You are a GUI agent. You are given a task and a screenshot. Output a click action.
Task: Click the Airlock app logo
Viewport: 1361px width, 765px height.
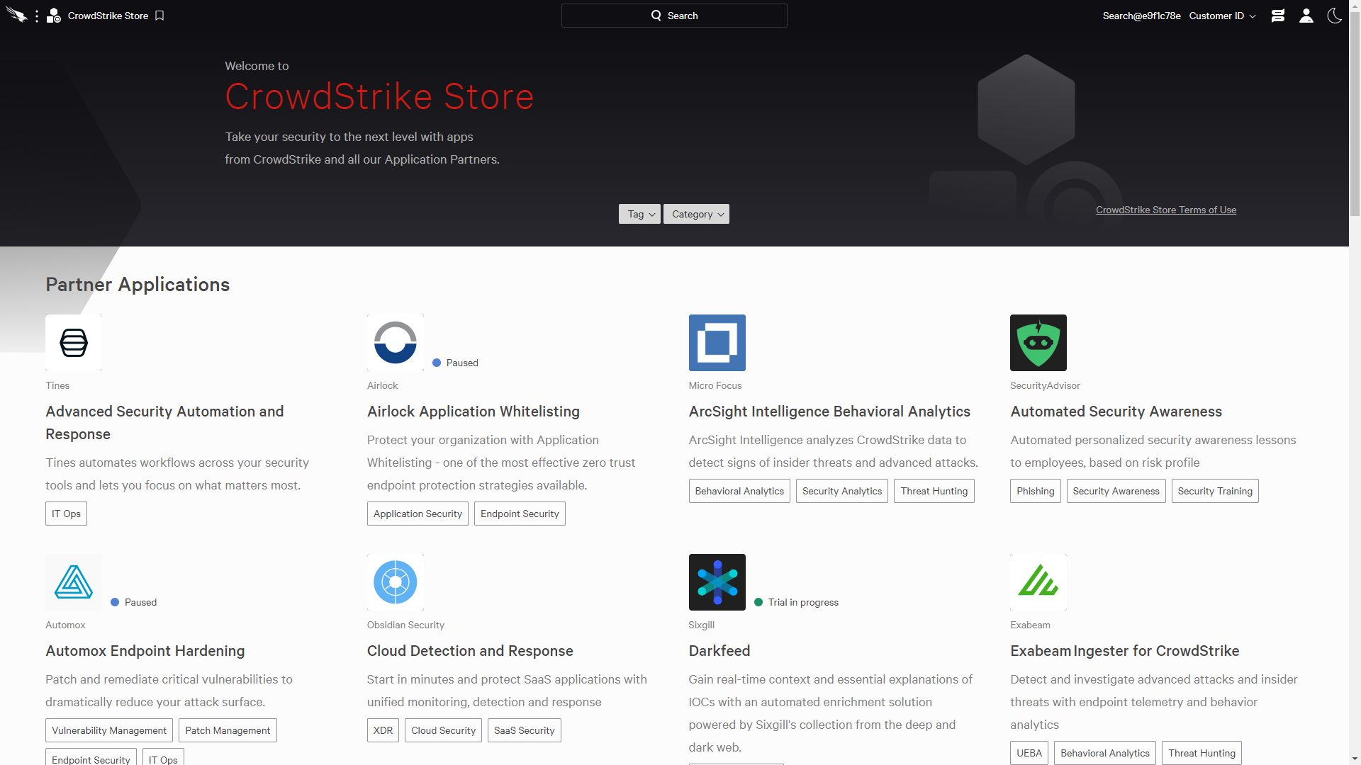pos(395,343)
